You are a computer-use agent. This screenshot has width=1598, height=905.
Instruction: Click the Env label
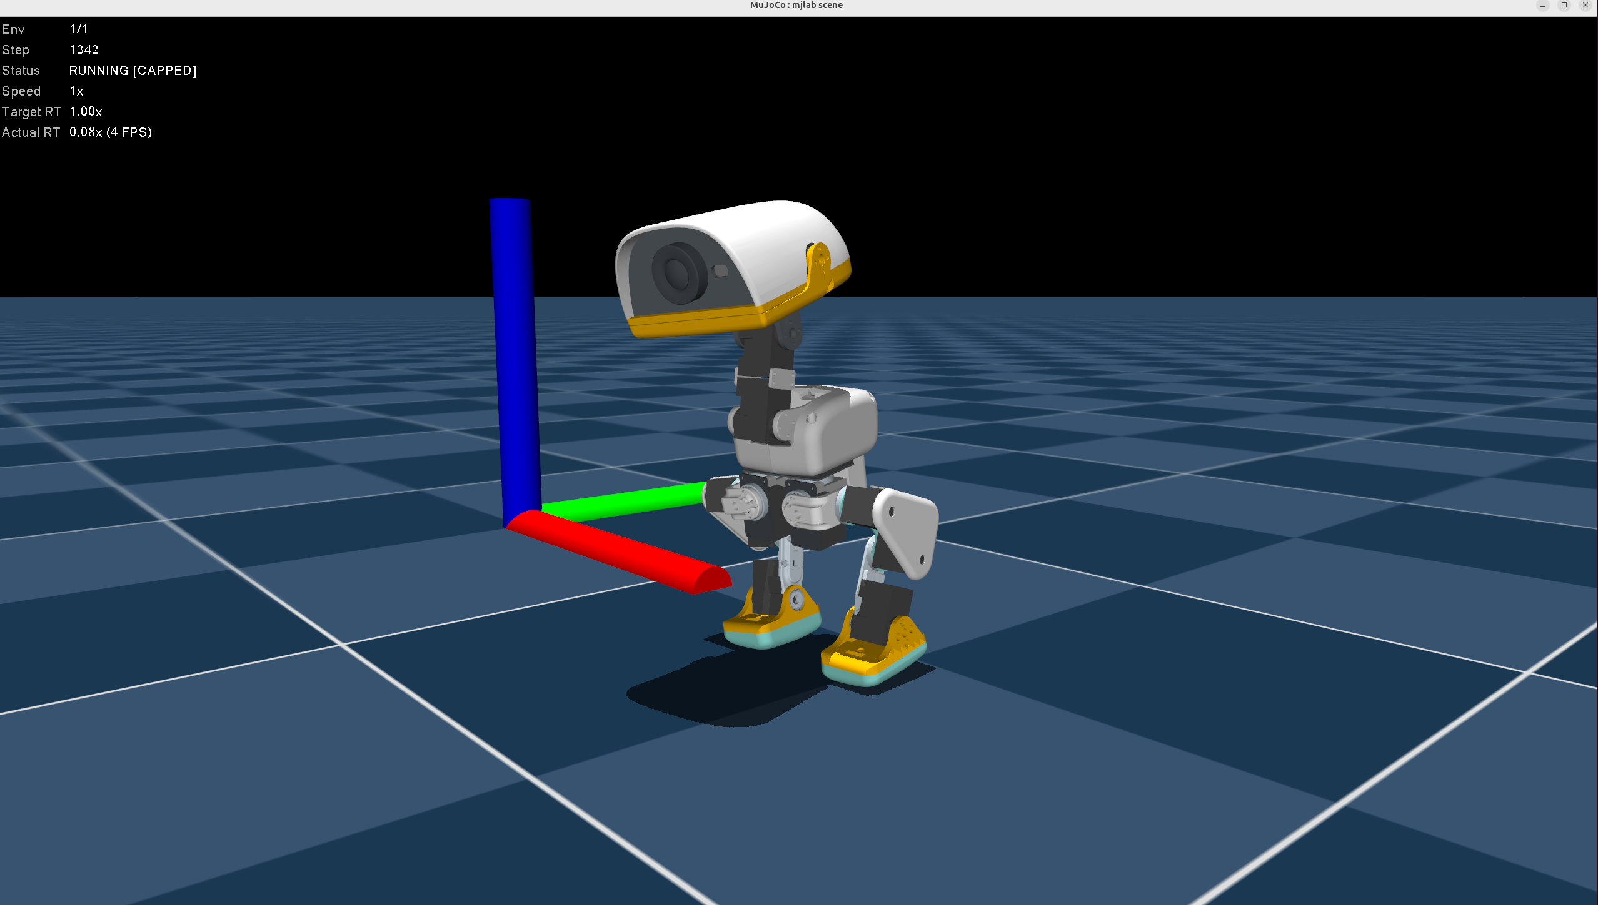13,29
